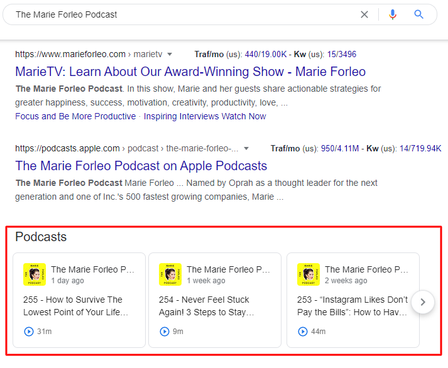Click the https://www.marieforleo.com › marietv URL
The width and height of the screenshot is (448, 368).
point(89,54)
